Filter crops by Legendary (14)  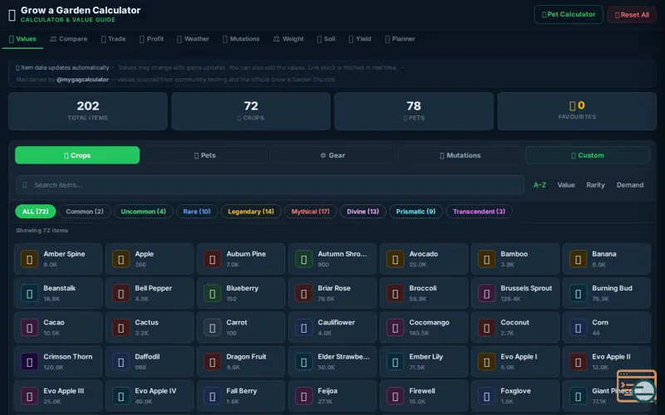[251, 212]
